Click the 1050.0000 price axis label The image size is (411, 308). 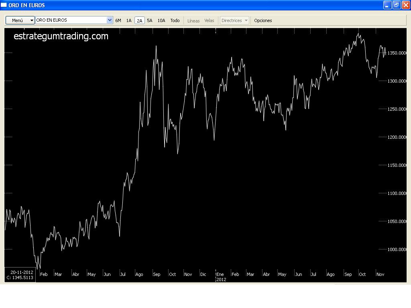(397, 221)
